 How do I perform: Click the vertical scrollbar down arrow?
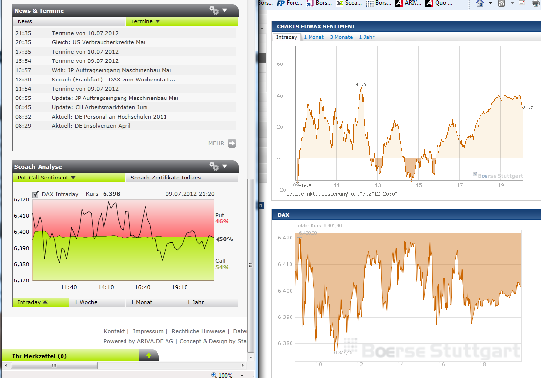click(x=251, y=358)
